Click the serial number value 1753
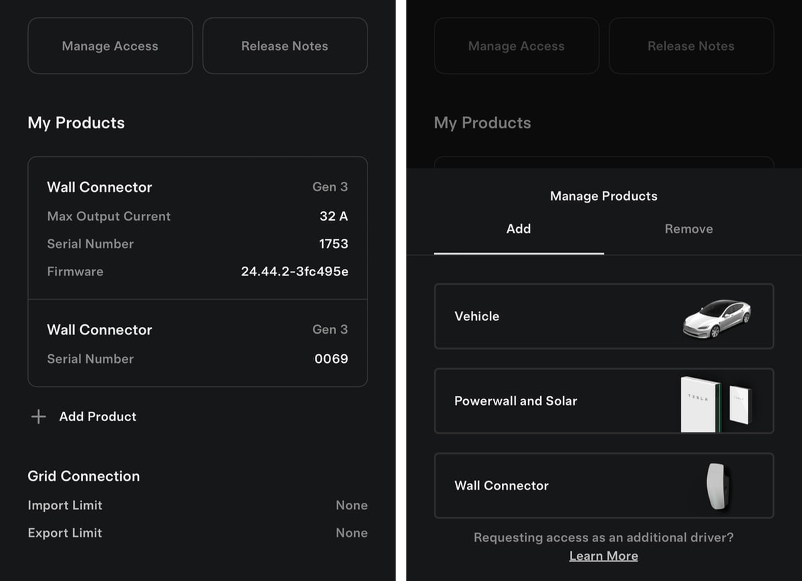This screenshot has height=581, width=802. pyautogui.click(x=333, y=244)
